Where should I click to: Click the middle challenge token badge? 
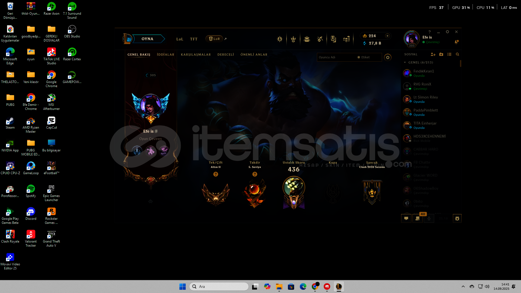point(151,151)
